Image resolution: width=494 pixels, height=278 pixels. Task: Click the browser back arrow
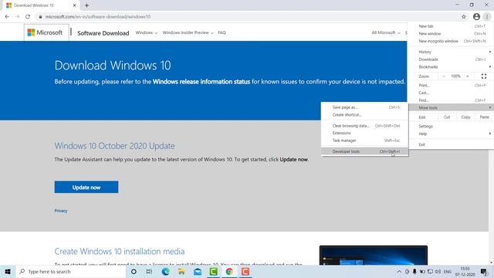7,17
